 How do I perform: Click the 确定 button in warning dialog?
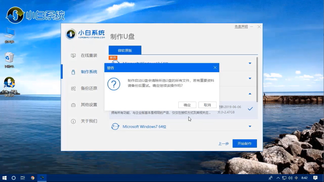click(187, 105)
